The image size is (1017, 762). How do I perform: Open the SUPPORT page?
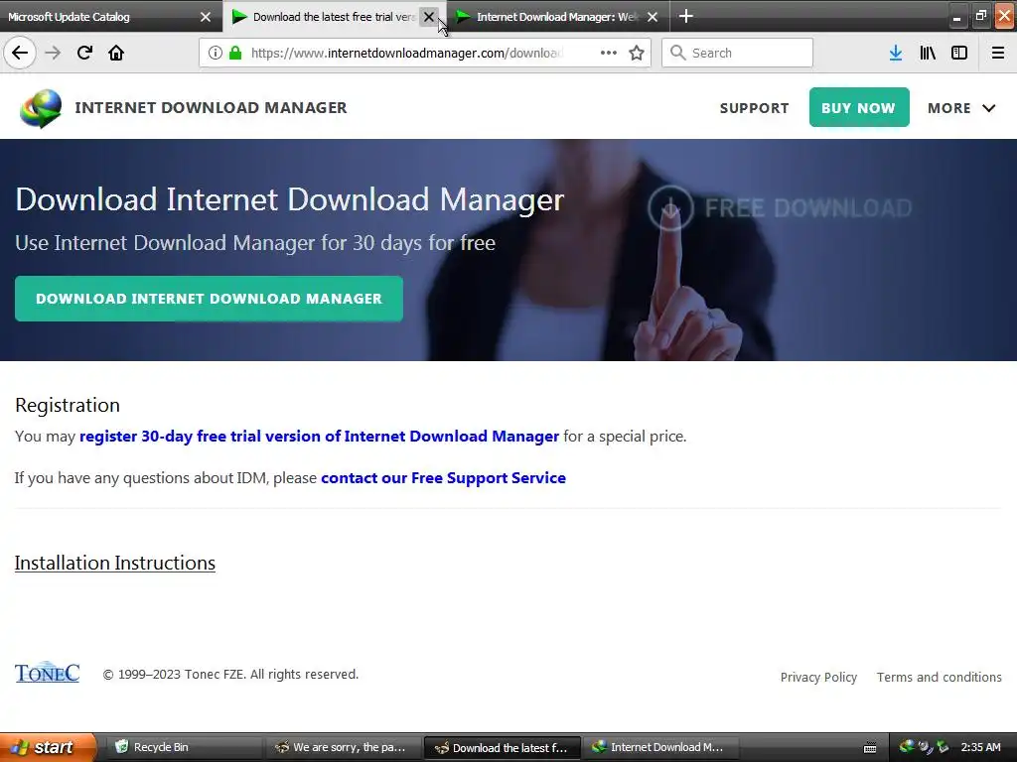[x=755, y=108]
